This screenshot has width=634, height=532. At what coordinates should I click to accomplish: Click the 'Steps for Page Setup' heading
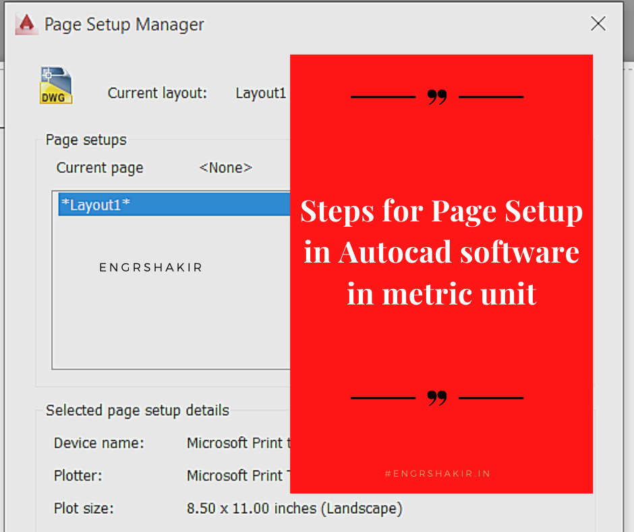point(441,211)
